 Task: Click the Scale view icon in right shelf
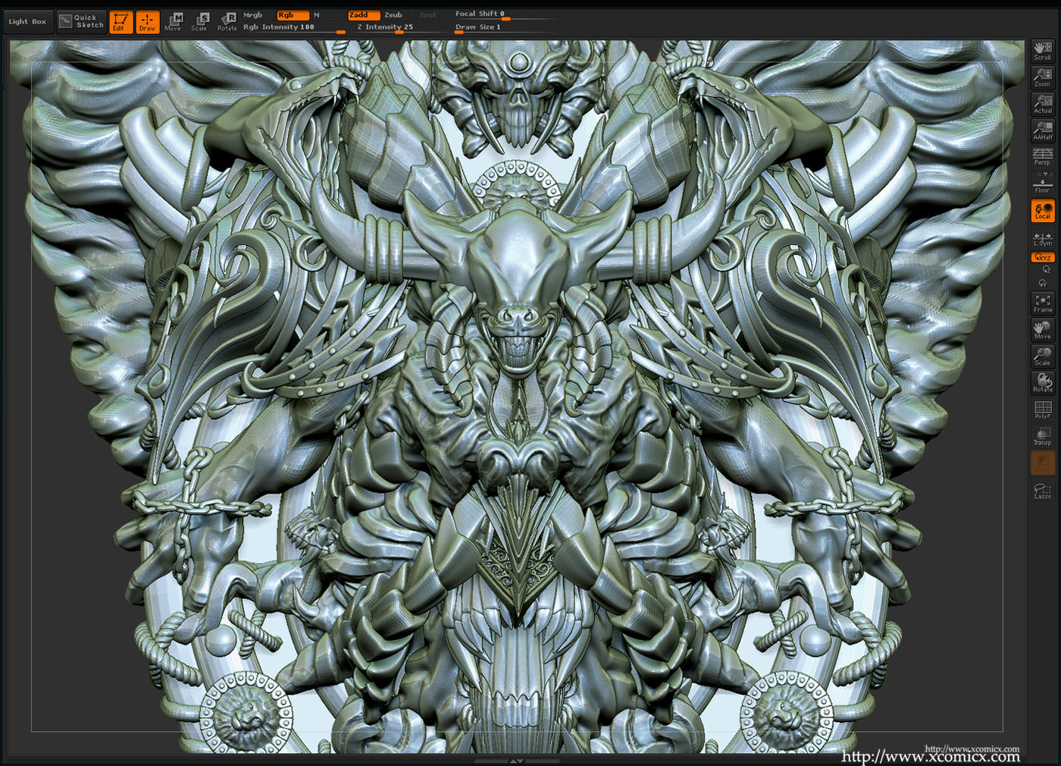(x=1043, y=356)
